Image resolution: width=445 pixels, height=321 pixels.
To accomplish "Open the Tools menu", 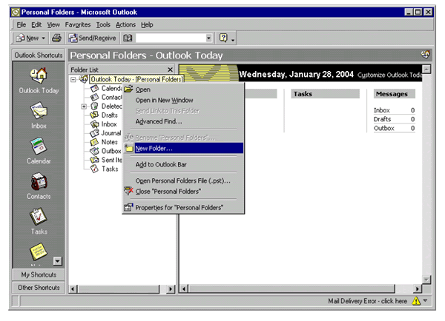I will [103, 25].
